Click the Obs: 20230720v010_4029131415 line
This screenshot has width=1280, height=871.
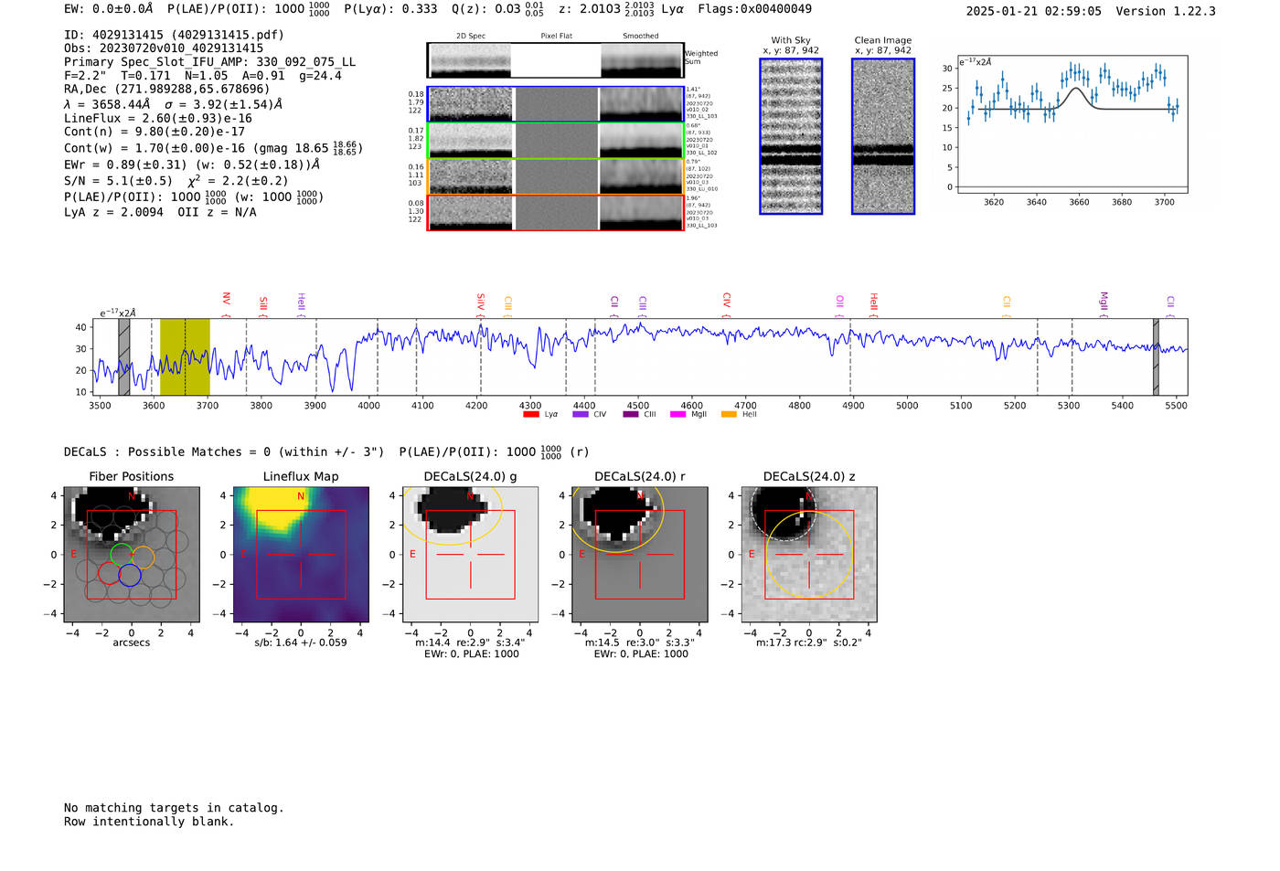pos(164,48)
